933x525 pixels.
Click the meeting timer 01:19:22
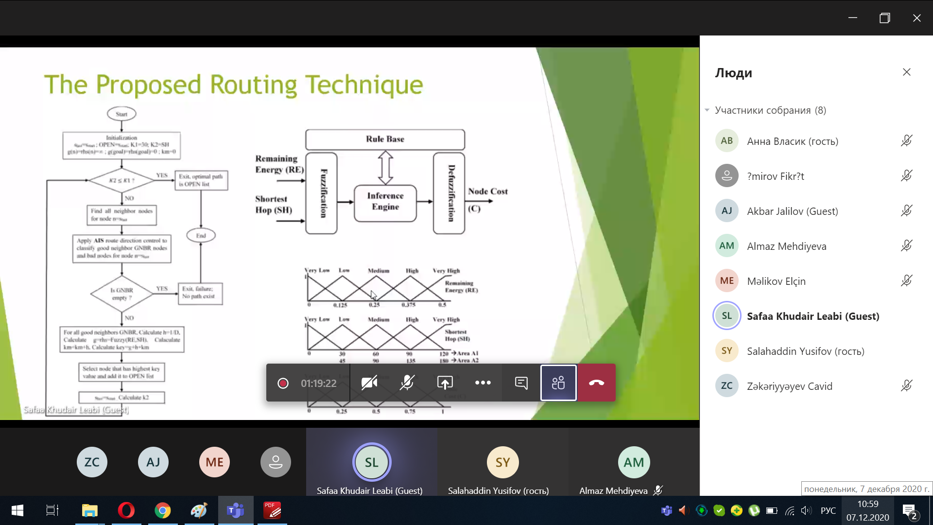click(x=319, y=384)
